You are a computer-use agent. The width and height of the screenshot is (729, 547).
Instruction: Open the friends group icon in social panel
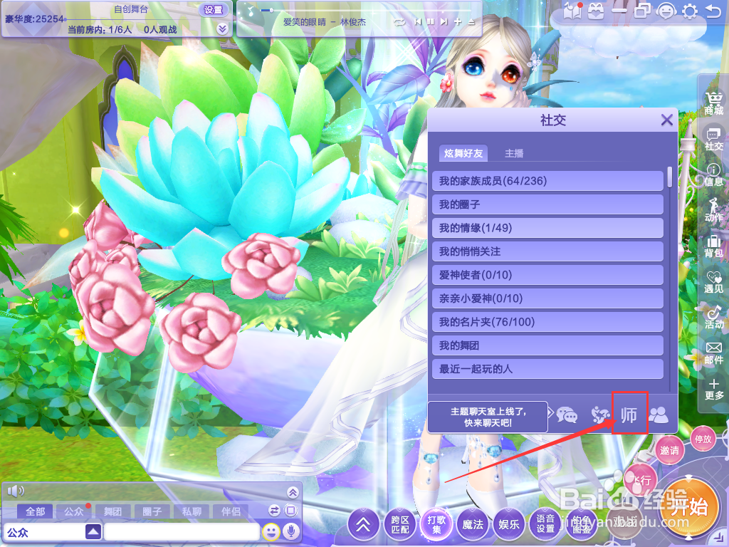click(x=659, y=415)
